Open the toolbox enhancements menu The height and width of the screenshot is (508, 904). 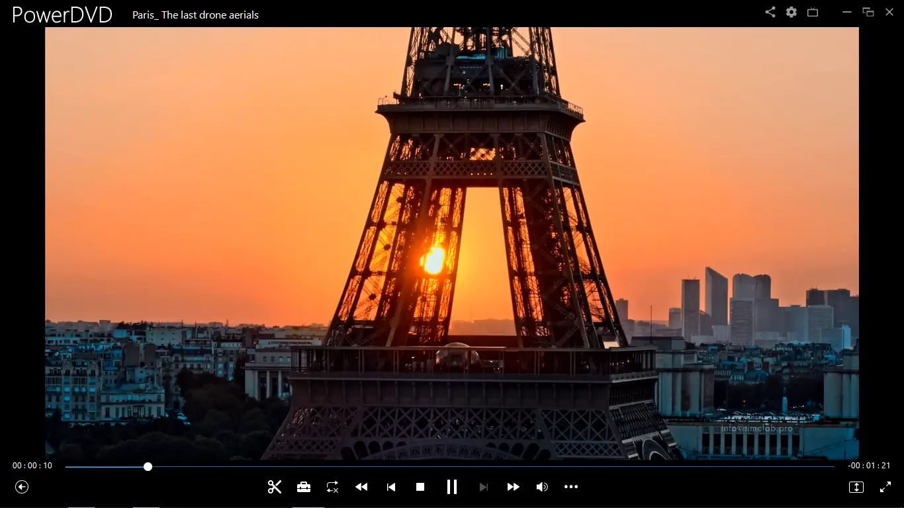click(x=304, y=487)
